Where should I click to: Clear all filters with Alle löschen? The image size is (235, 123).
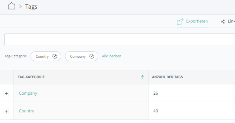click(x=111, y=56)
